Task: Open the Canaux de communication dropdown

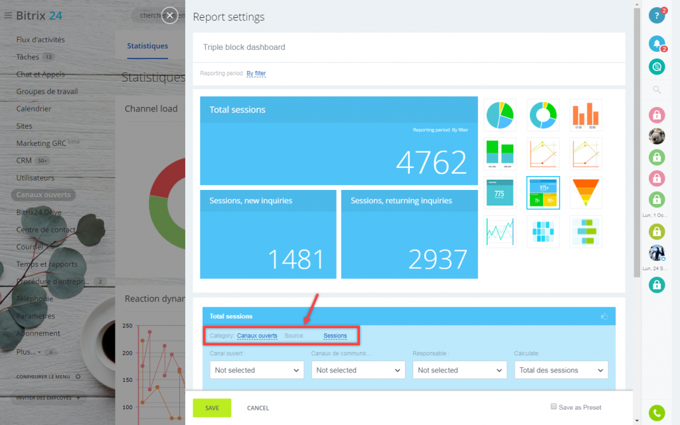Action: (x=358, y=371)
